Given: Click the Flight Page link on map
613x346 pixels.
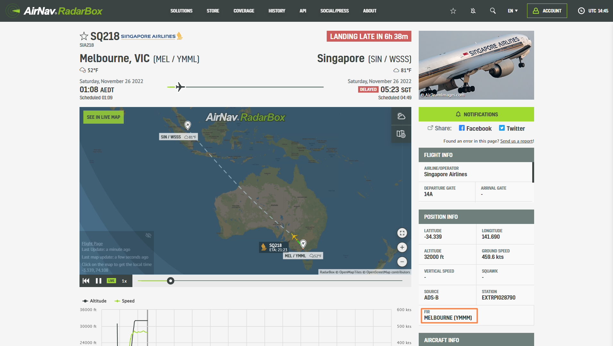Looking at the screenshot, I should tap(92, 243).
